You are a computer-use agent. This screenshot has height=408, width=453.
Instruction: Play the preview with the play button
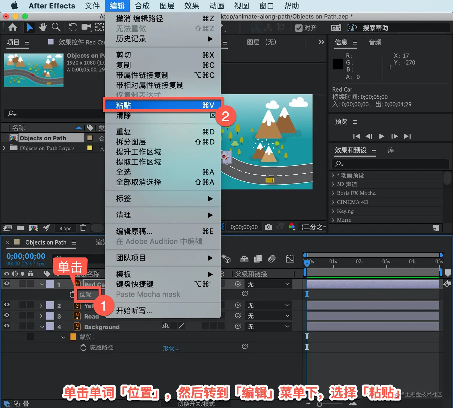382,136
